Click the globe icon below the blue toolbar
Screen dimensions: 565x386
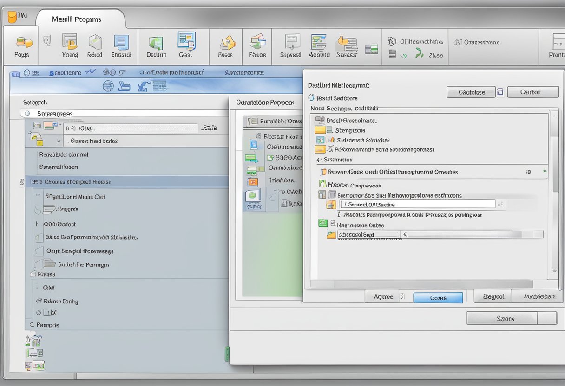pos(108,85)
